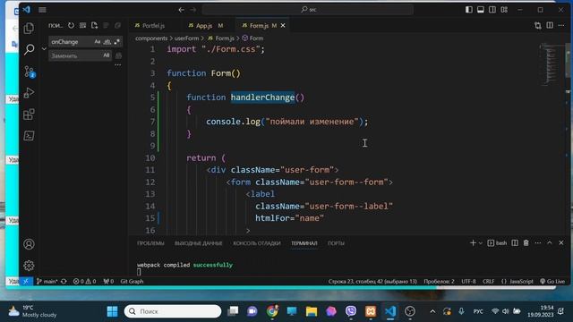Toggle Use Regular Expression in search
Viewport: 573px width, 322px height.
point(116,42)
